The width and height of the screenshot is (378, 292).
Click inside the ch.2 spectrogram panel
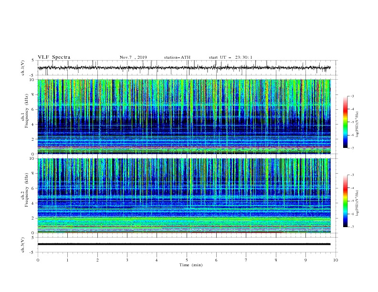(184, 196)
